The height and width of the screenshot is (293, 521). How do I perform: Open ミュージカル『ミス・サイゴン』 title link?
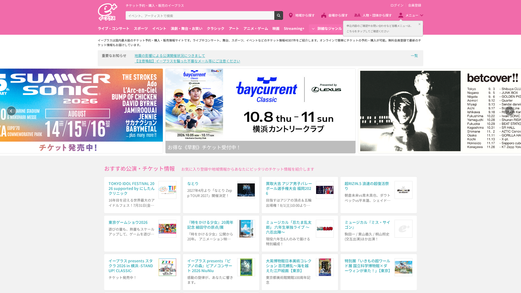(x=367, y=225)
